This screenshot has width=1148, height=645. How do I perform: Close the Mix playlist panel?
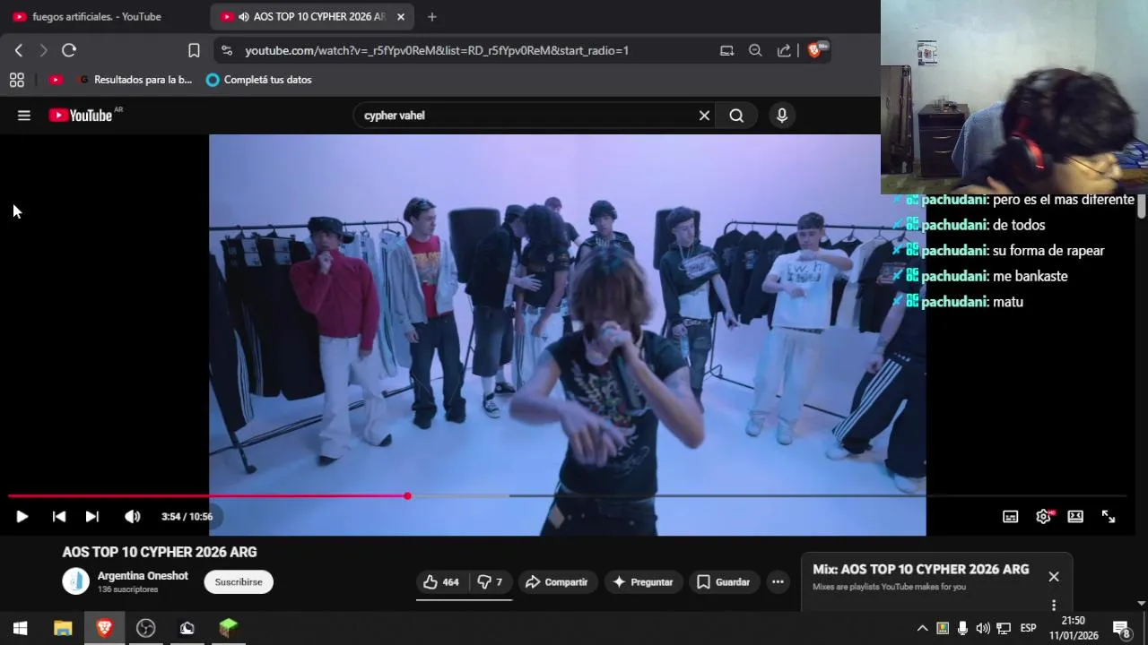[x=1054, y=577]
